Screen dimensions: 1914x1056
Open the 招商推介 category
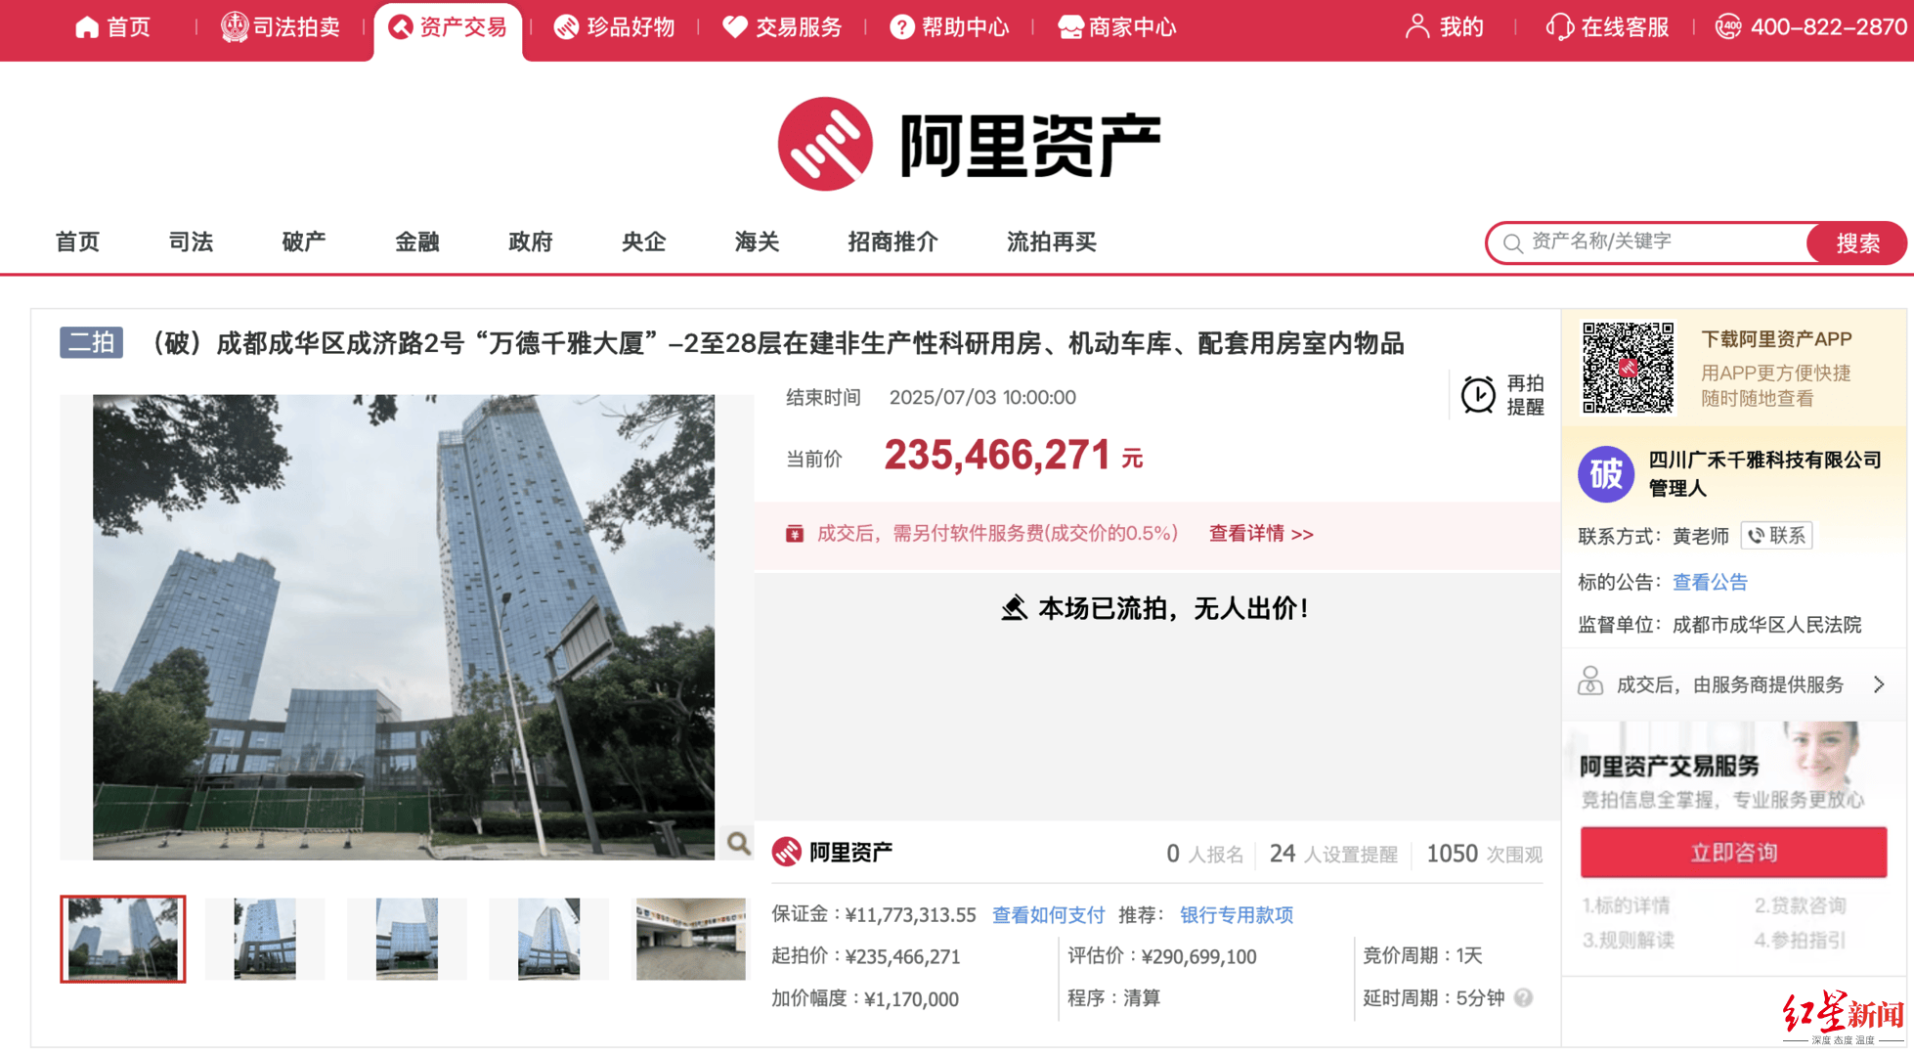(x=892, y=242)
